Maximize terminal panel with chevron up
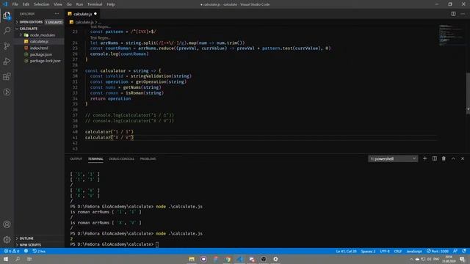This screenshot has width=470, height=264. click(453, 158)
